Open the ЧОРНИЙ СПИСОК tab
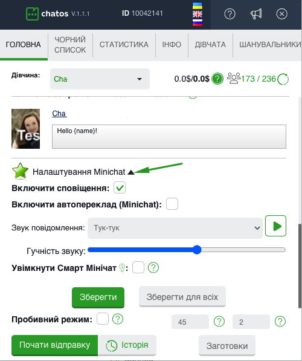302x361 pixels. (x=70, y=45)
